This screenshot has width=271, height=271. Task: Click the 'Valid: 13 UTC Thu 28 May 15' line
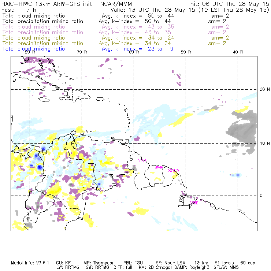(153, 10)
